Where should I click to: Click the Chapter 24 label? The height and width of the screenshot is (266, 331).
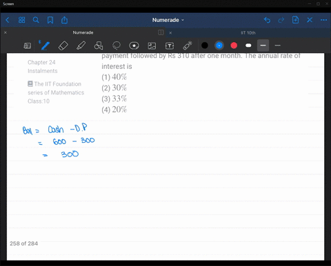tap(41, 62)
